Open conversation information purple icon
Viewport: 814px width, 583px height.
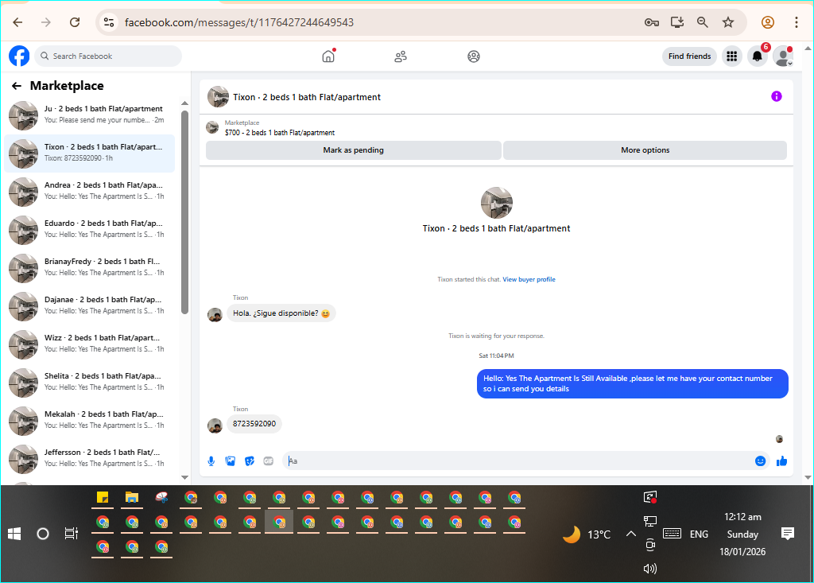tap(776, 96)
